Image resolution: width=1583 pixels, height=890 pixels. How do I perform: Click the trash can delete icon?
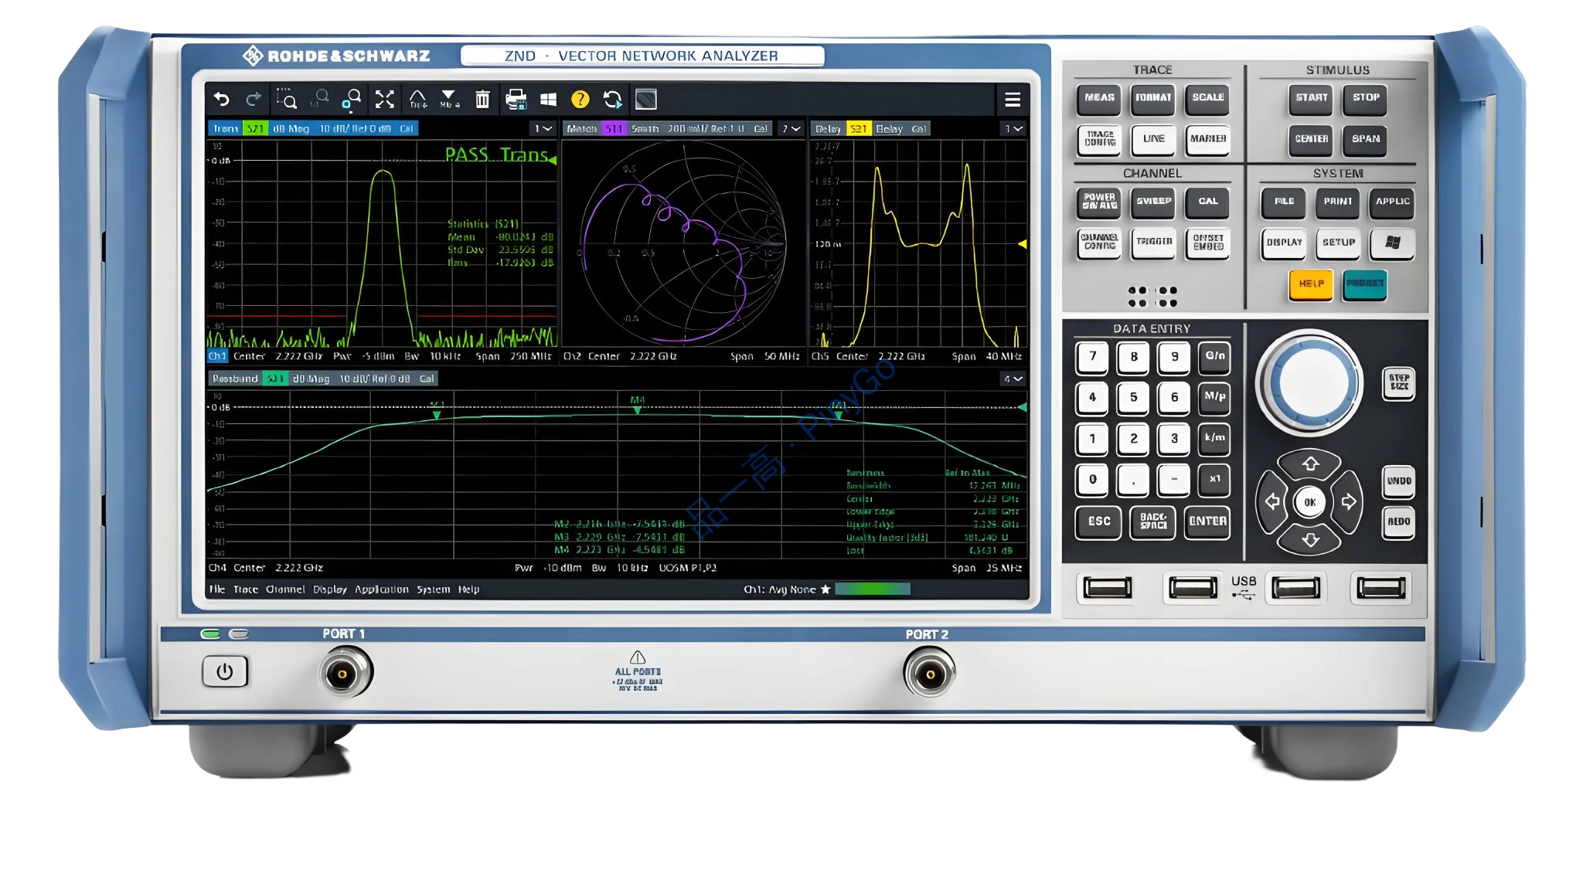click(482, 99)
